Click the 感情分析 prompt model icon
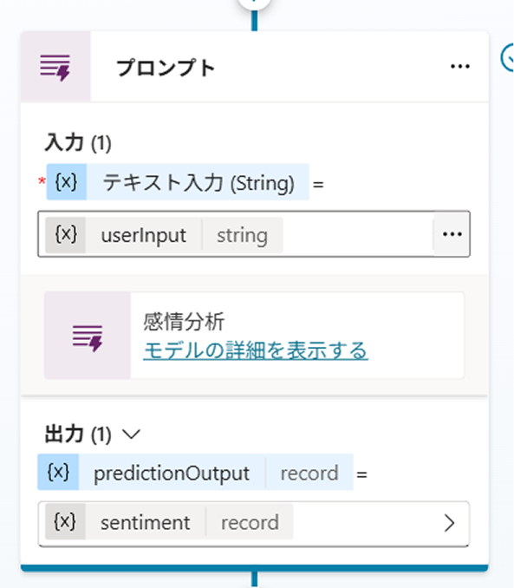The width and height of the screenshot is (514, 588). 88,336
